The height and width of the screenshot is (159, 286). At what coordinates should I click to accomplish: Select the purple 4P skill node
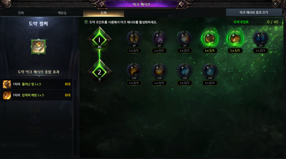click(x=159, y=39)
